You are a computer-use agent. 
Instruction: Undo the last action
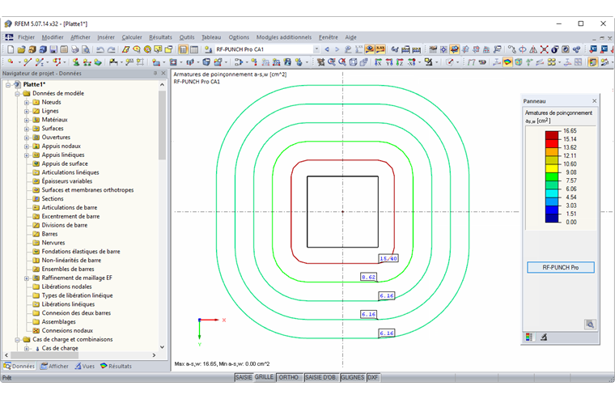(x=100, y=49)
